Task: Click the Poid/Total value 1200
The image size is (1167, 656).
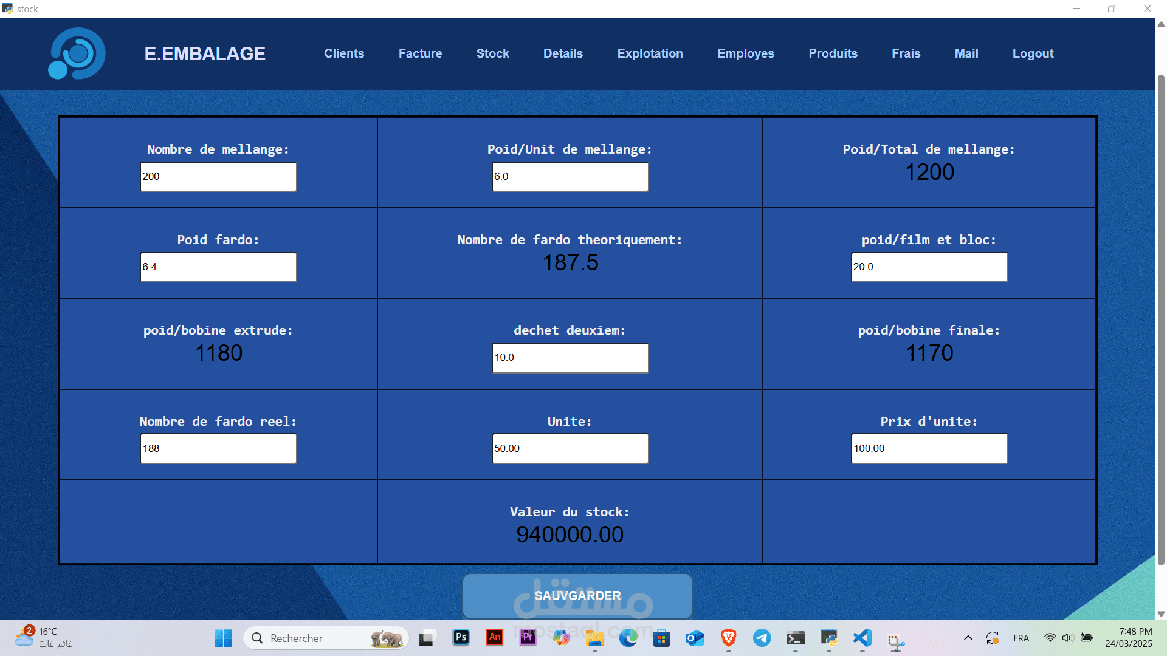Action: (x=929, y=173)
